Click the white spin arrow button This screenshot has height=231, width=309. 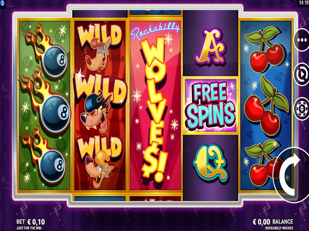click(x=292, y=175)
